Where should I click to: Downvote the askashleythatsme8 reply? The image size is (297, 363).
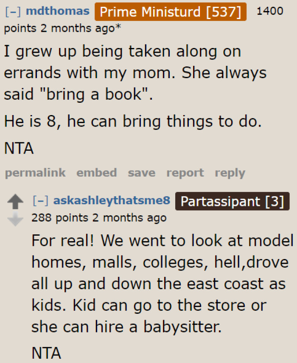pos(16,219)
